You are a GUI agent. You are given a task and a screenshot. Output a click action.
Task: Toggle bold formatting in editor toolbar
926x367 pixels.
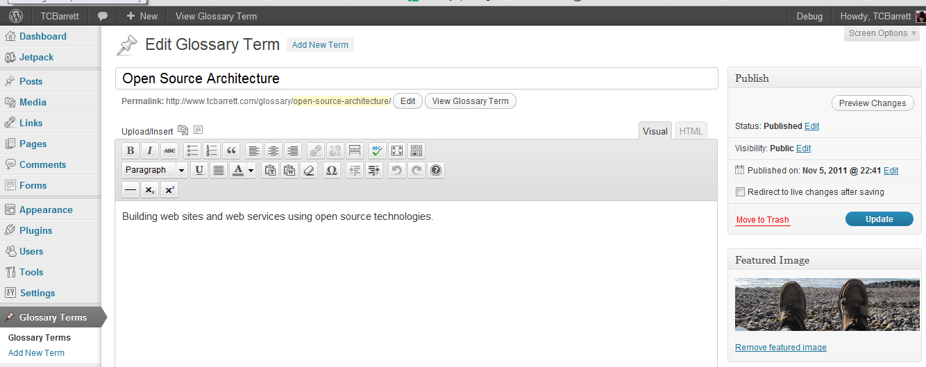[131, 151]
